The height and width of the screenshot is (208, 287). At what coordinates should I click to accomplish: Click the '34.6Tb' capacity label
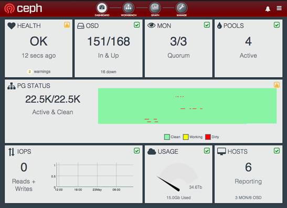tap(196, 187)
